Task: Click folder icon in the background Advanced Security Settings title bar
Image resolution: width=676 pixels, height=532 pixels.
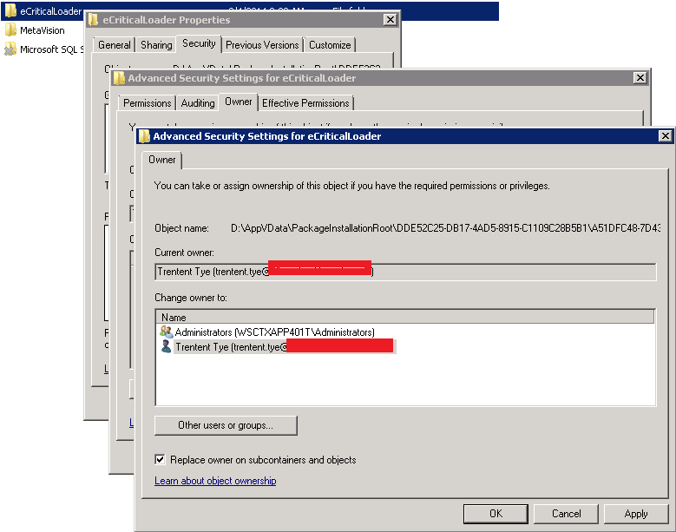Action: [x=119, y=78]
